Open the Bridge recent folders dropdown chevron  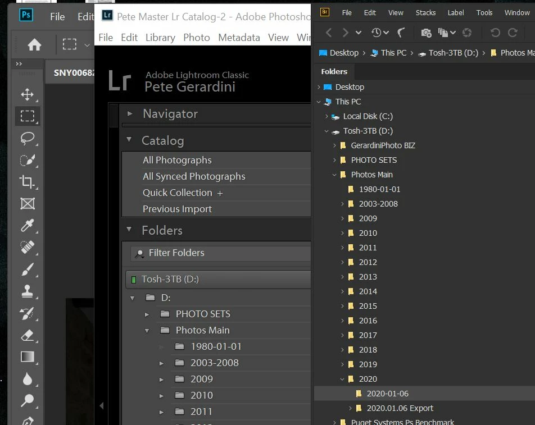tap(359, 33)
